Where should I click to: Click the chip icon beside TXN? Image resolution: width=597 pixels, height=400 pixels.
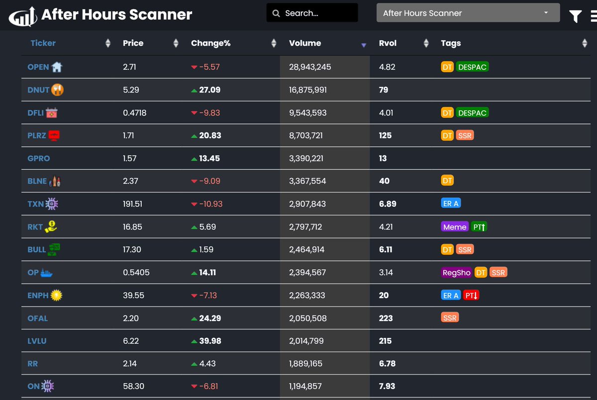[x=51, y=204]
